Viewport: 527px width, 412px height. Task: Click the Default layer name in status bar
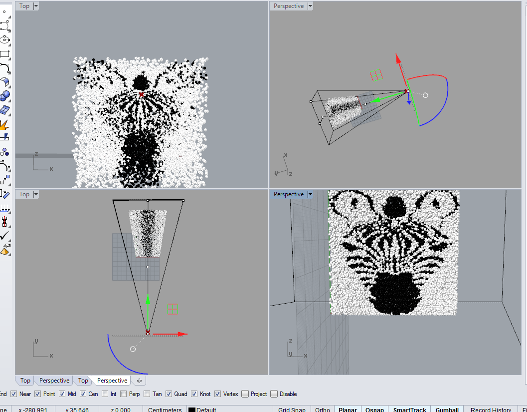(206, 410)
